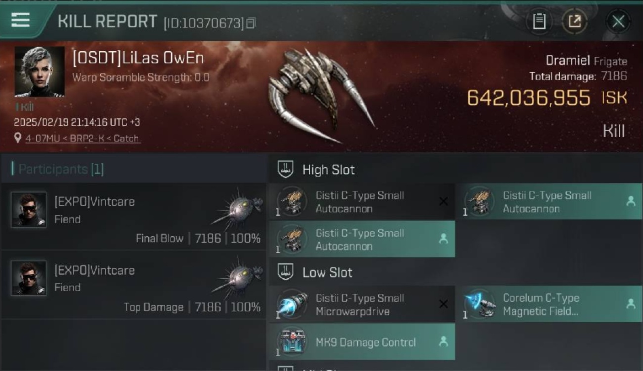643x371 pixels.
Task: Open Vintcare's Final Blow portrait
Action: pyautogui.click(x=29, y=210)
